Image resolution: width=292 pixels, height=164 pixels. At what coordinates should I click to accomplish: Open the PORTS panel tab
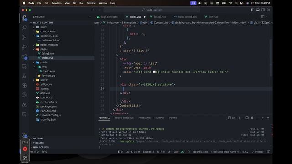click(x=173, y=118)
